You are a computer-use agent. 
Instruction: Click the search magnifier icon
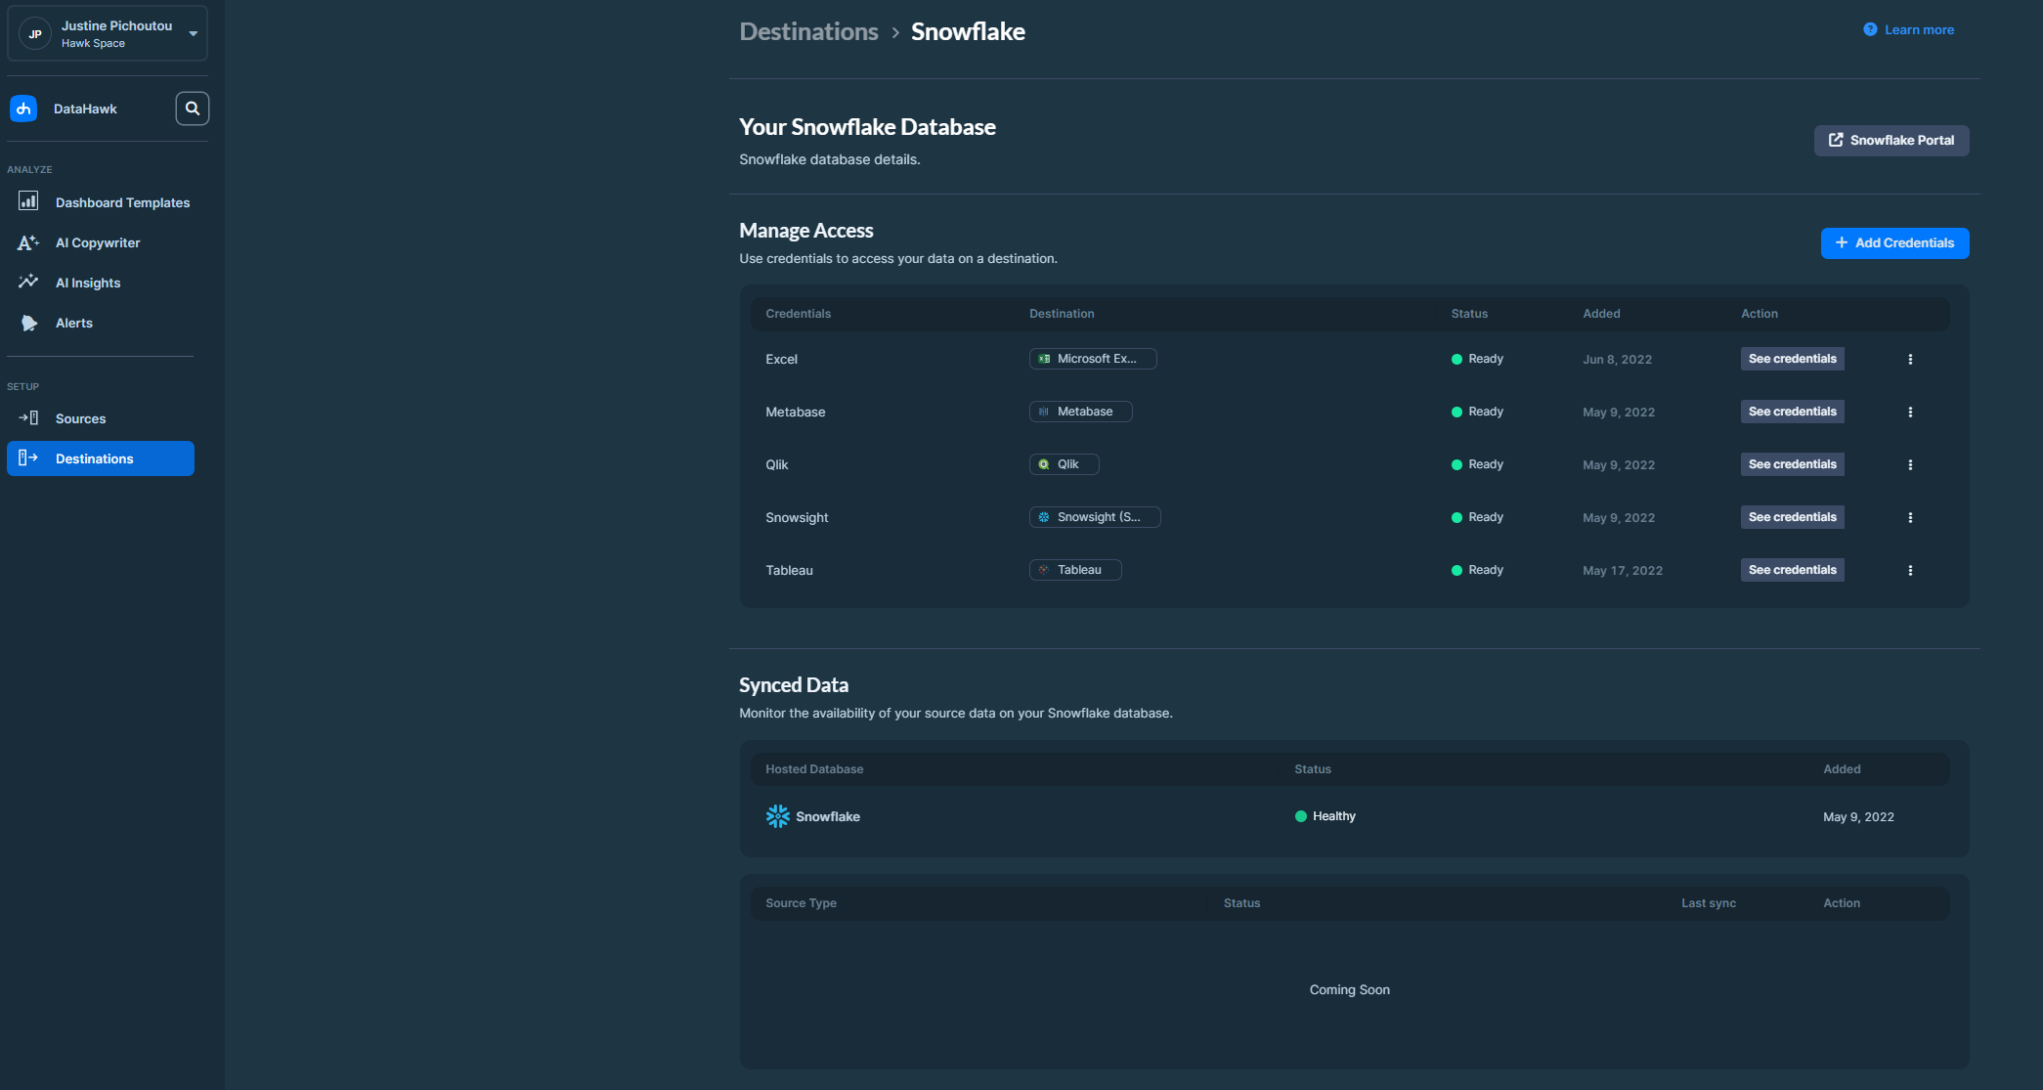[x=193, y=109]
